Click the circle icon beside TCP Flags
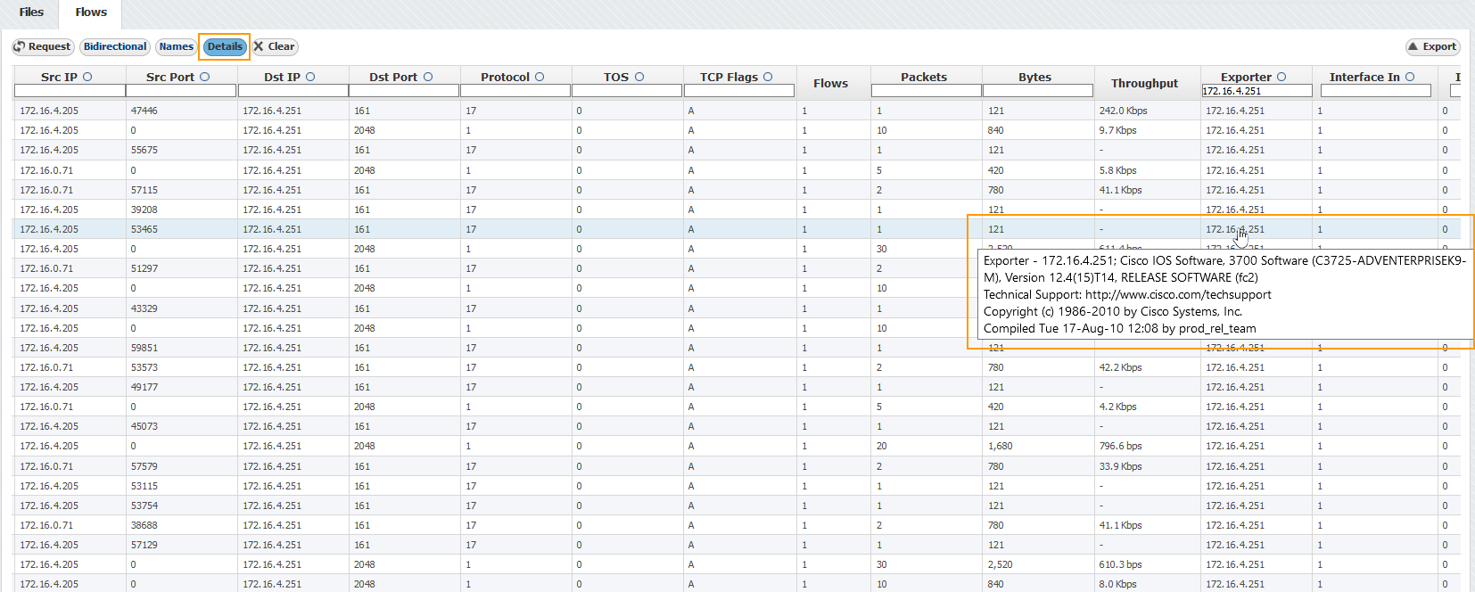 [768, 77]
